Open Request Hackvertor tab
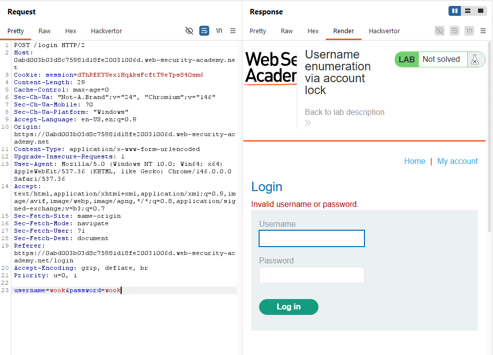 (106, 31)
